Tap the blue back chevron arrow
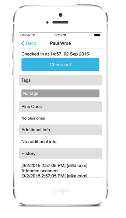 tap(23, 43)
